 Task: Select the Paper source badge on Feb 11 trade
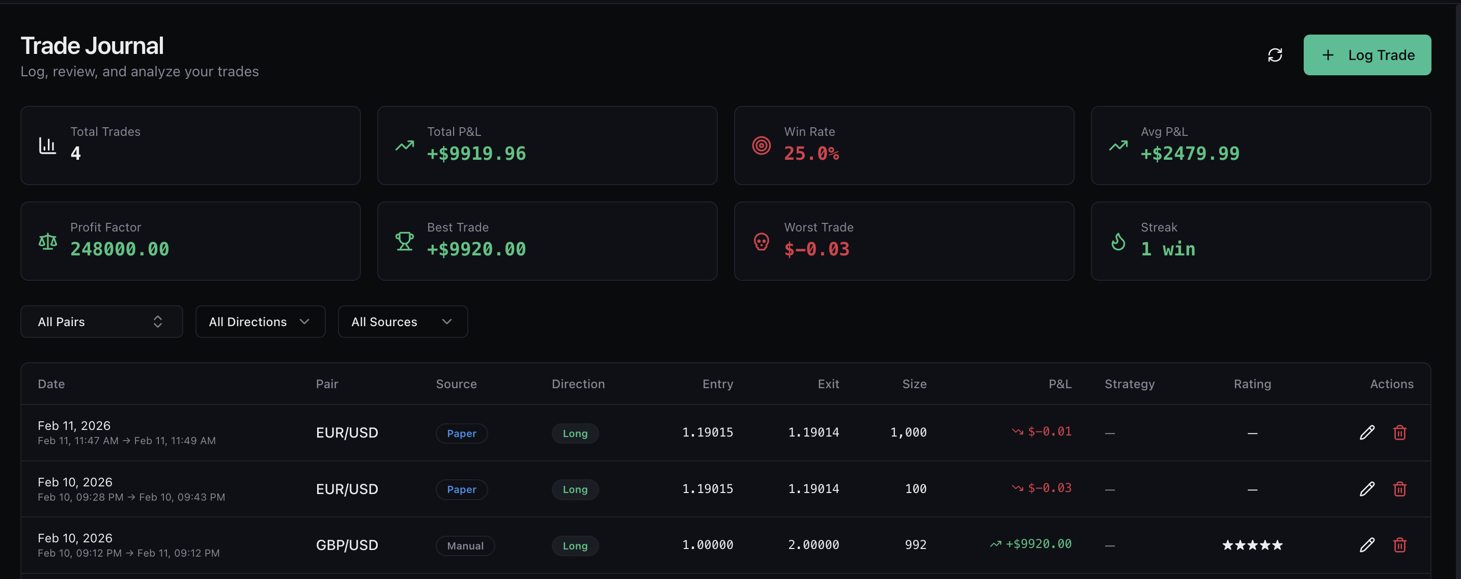pyautogui.click(x=462, y=432)
